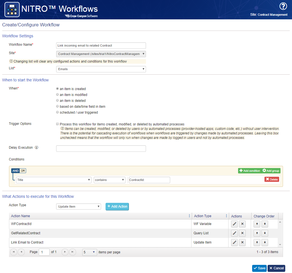This screenshot has width=292, height=273.
Task: Delete the Link Email to Contract action
Action: click(242, 242)
